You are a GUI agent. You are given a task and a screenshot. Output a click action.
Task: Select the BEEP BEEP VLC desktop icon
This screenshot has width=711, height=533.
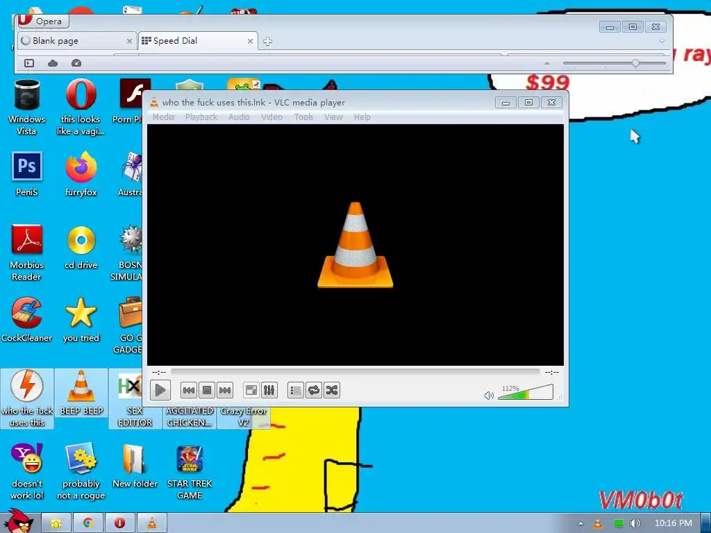[x=81, y=393]
